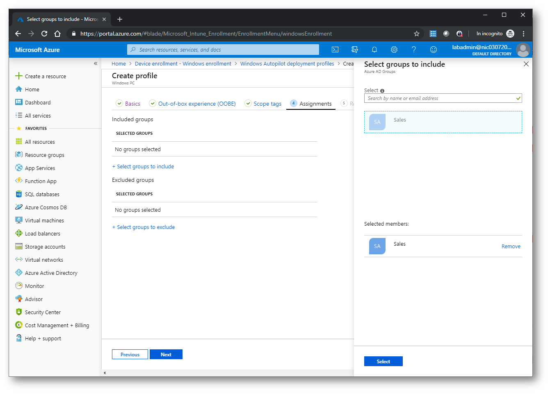Click the Select field info icon
The width and height of the screenshot is (550, 394).
(382, 91)
